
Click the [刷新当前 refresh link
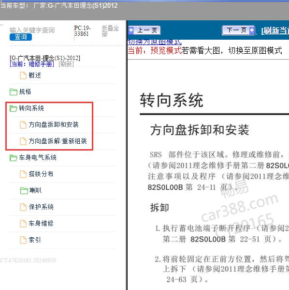[275, 31]
